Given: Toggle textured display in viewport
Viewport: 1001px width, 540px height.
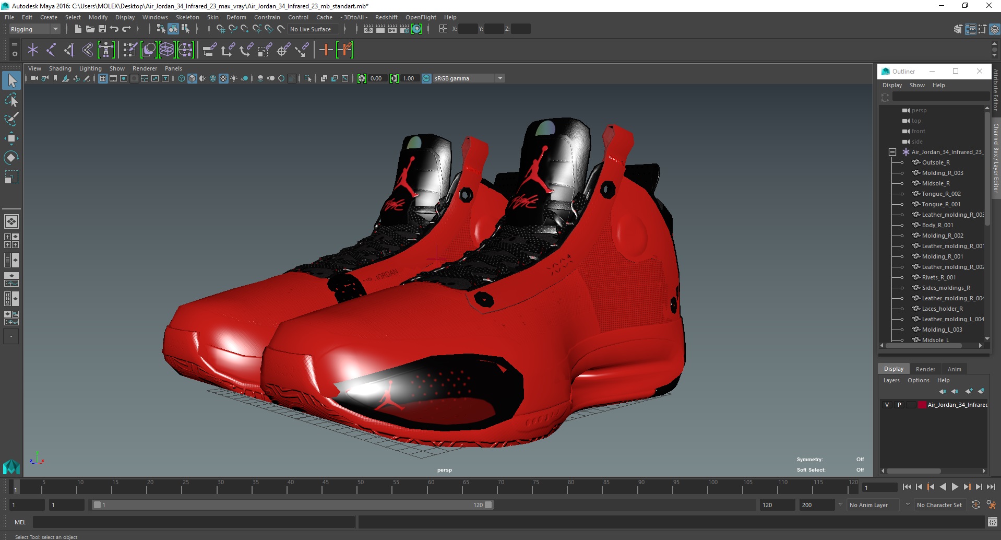Looking at the screenshot, I should point(223,78).
